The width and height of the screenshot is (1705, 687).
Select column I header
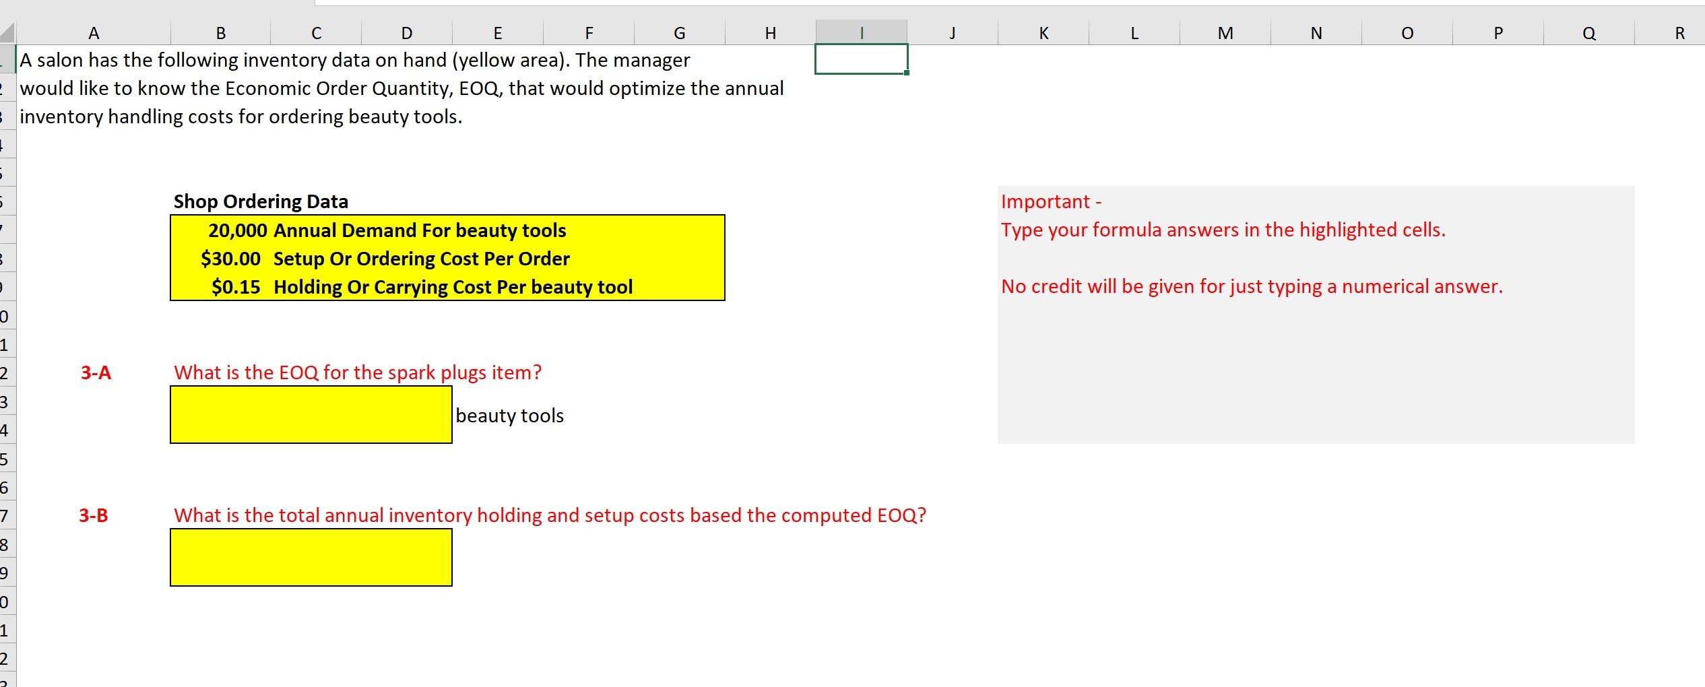[861, 32]
